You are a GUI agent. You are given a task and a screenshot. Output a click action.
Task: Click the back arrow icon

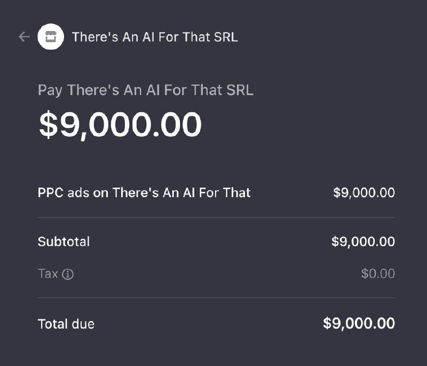point(23,37)
